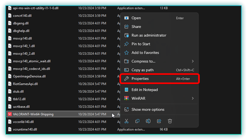
Task: Click the 96 KB size value
Action: [x=164, y=129]
